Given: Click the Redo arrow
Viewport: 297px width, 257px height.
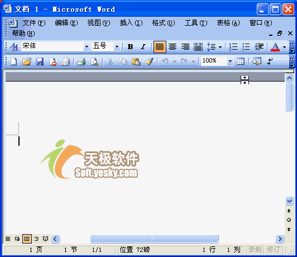Looking at the screenshot, I should pos(184,61).
